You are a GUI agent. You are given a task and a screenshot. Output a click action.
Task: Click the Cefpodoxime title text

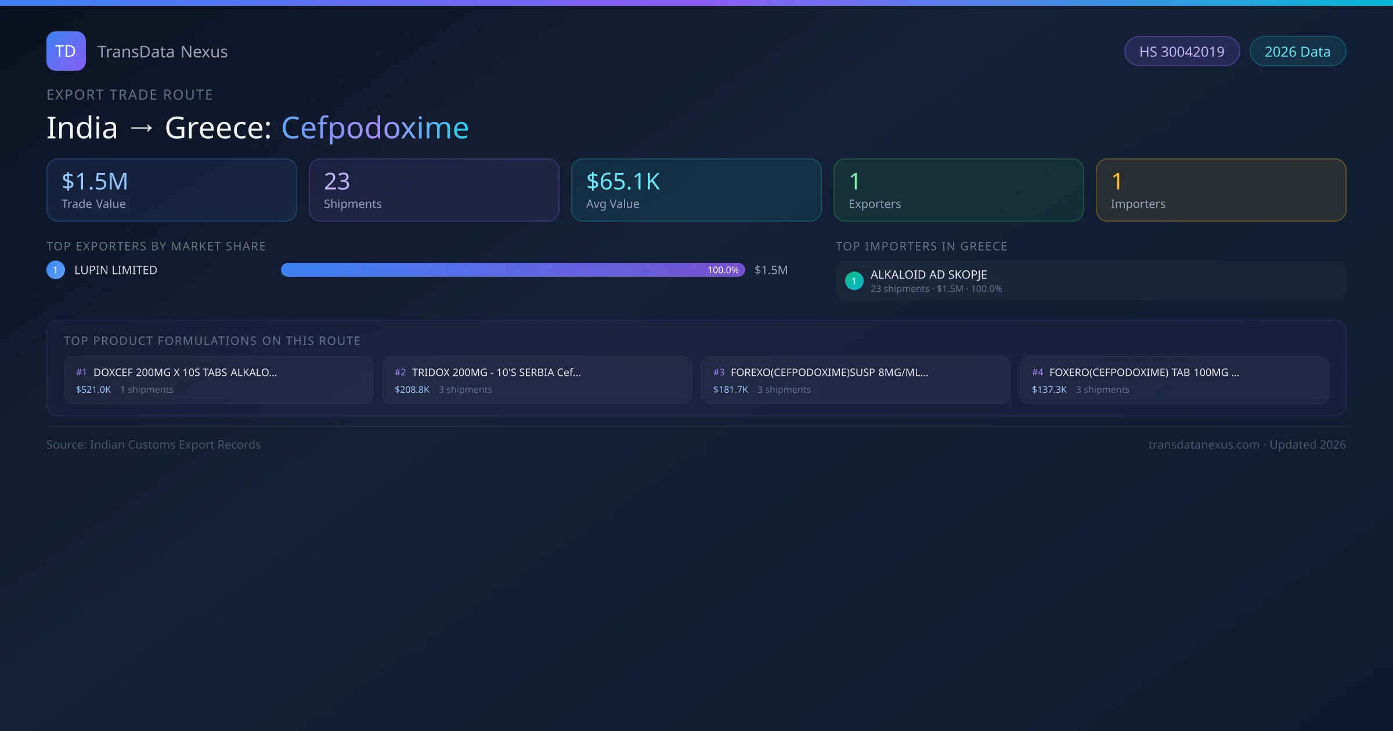(375, 126)
